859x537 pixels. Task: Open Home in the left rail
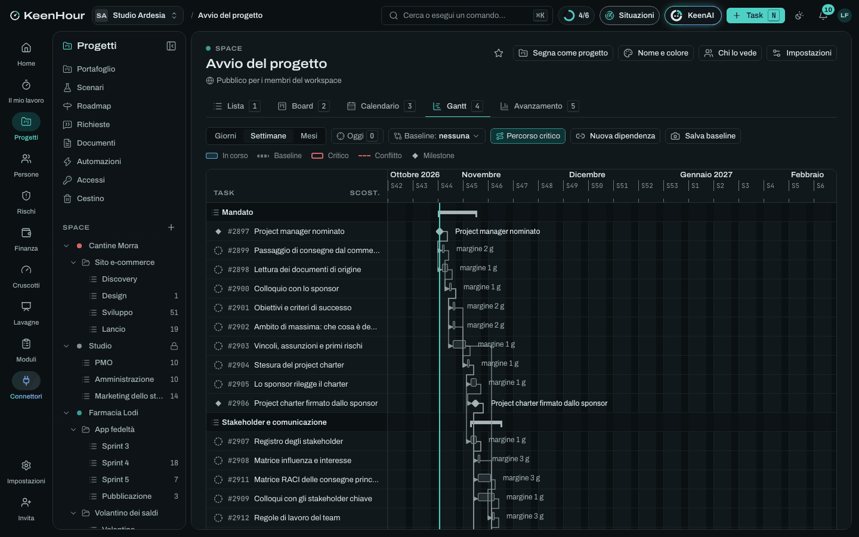tap(26, 54)
